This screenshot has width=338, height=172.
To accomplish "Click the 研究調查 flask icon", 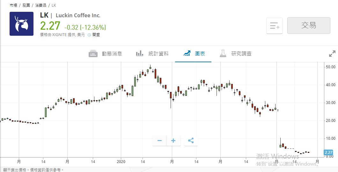I will (x=223, y=54).
